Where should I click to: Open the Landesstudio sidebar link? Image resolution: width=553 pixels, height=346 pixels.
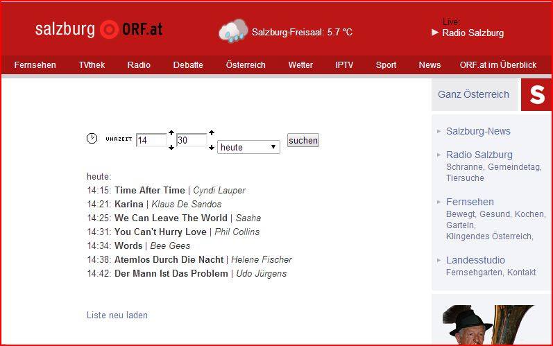tap(475, 260)
